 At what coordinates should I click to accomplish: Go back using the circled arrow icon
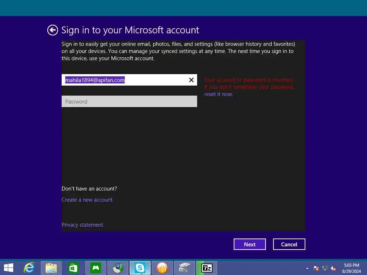click(x=52, y=30)
